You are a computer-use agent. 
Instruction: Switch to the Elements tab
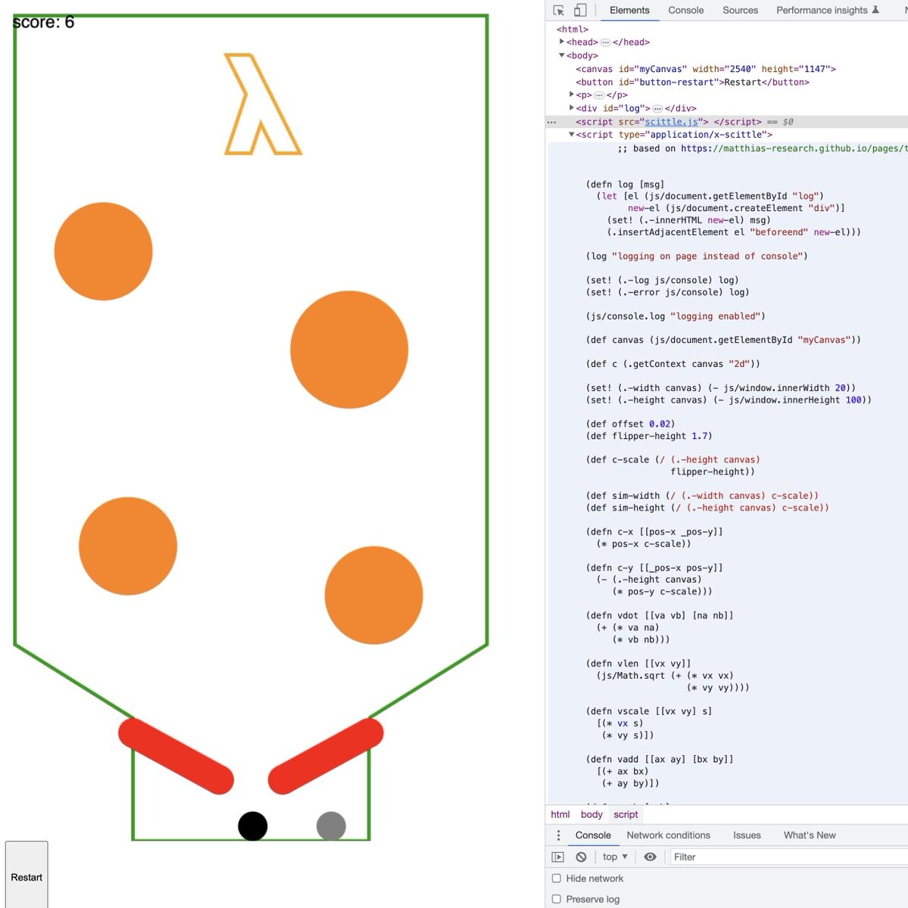629,10
